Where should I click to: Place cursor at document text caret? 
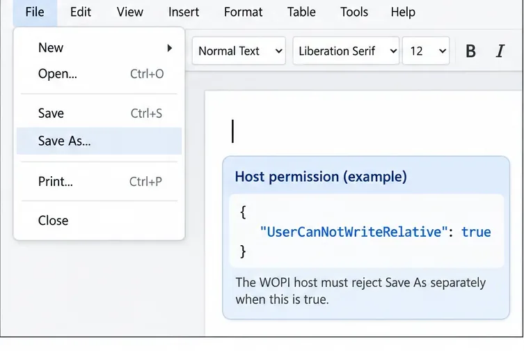pyautogui.click(x=233, y=131)
